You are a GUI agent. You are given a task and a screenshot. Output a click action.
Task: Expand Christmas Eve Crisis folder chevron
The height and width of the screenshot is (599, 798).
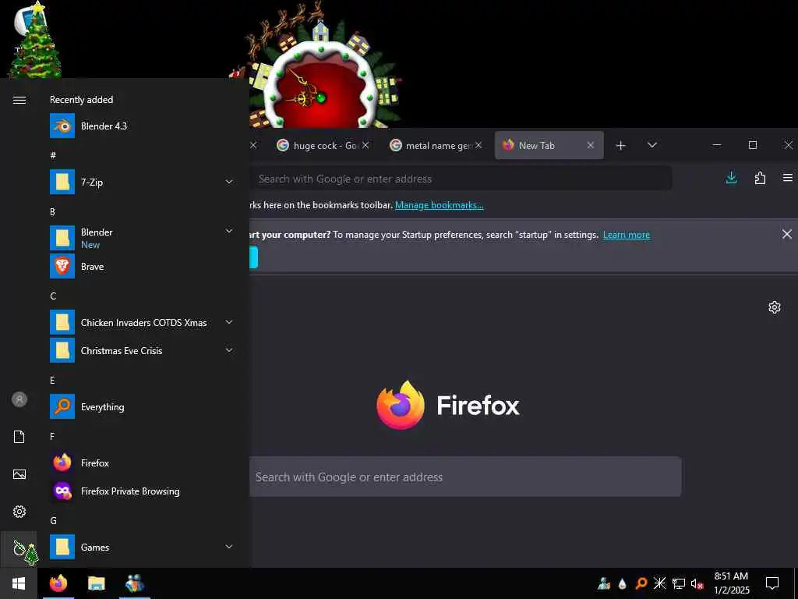229,350
